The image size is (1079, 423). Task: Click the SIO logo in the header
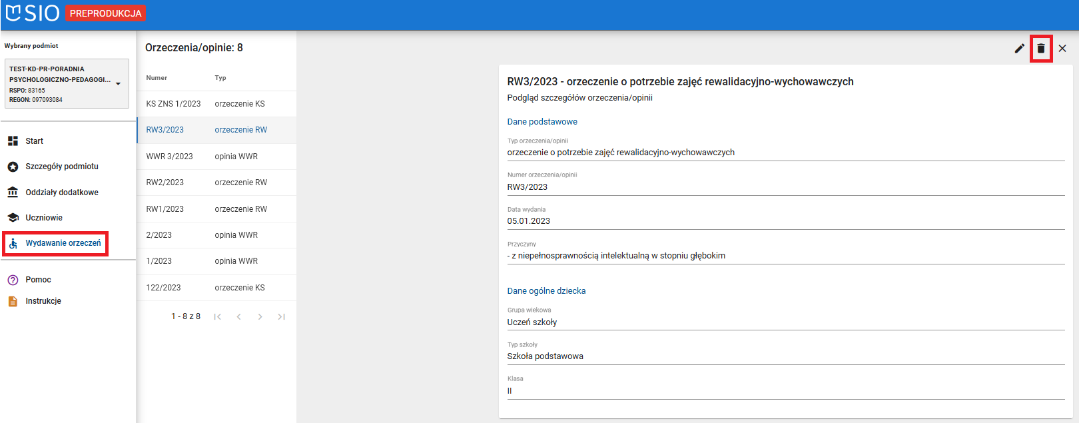click(x=33, y=13)
